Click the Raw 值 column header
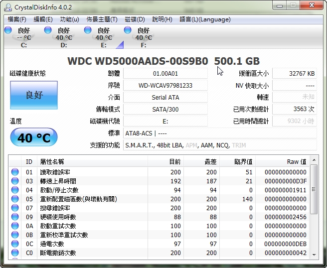The height and width of the screenshot is (268, 327). 282,161
